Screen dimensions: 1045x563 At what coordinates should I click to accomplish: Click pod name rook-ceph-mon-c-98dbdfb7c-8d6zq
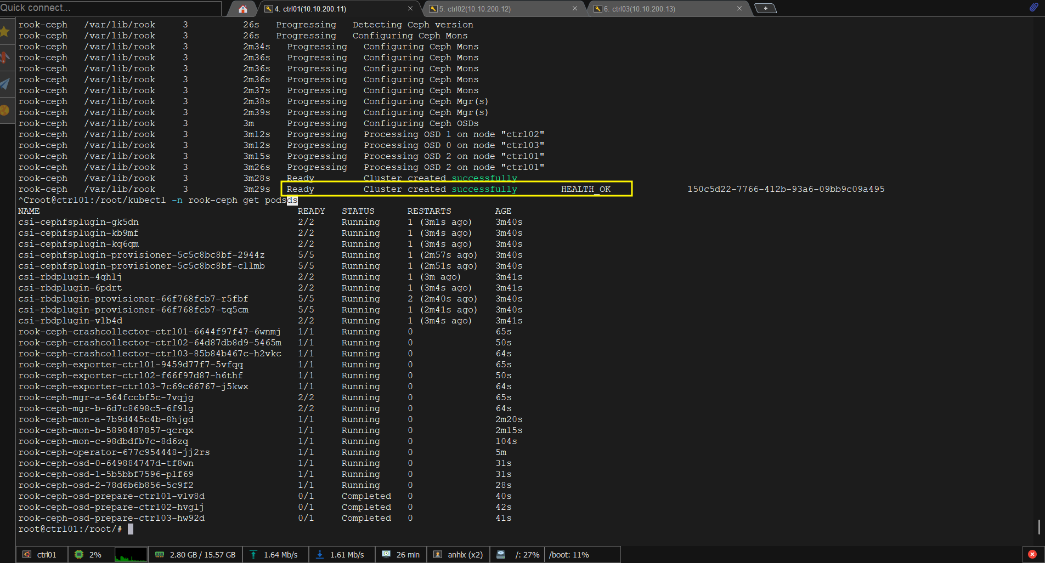point(103,441)
